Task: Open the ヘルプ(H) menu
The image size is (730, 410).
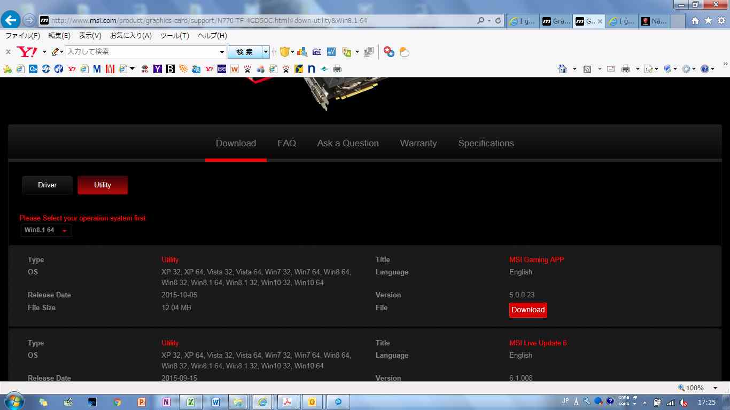Action: [x=212, y=36]
